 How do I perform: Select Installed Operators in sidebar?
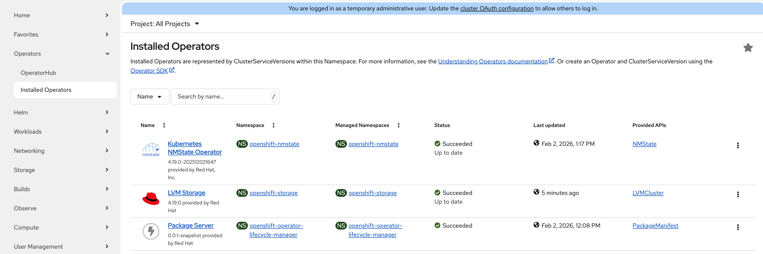(x=65, y=90)
